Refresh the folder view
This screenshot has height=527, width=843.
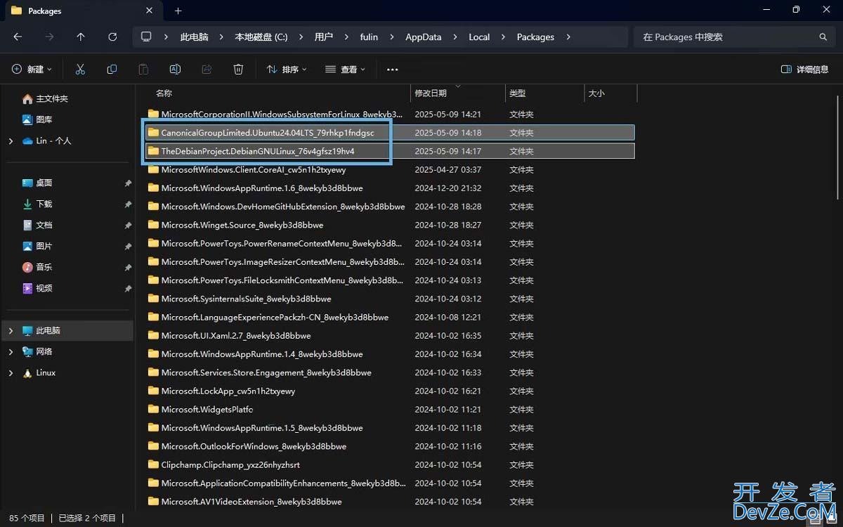pyautogui.click(x=112, y=37)
